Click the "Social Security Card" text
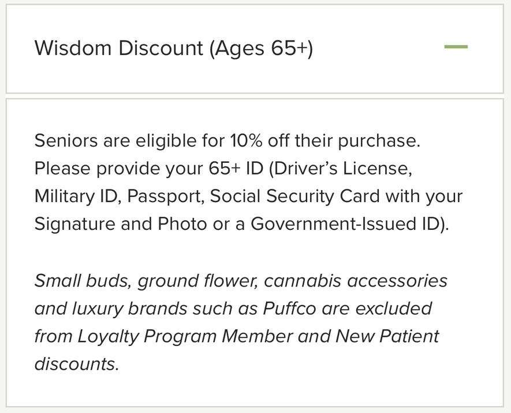 294,196
